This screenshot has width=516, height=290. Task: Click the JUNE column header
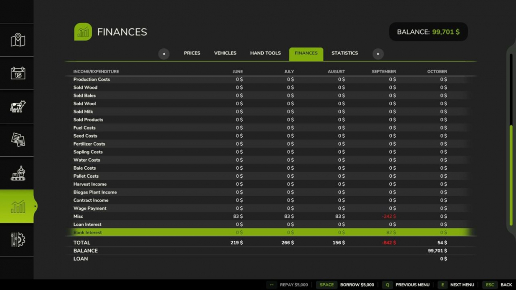coord(237,72)
